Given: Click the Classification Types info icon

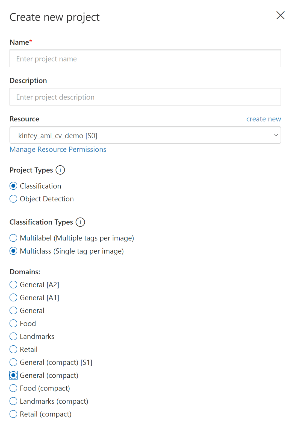Looking at the screenshot, I should [x=80, y=222].
